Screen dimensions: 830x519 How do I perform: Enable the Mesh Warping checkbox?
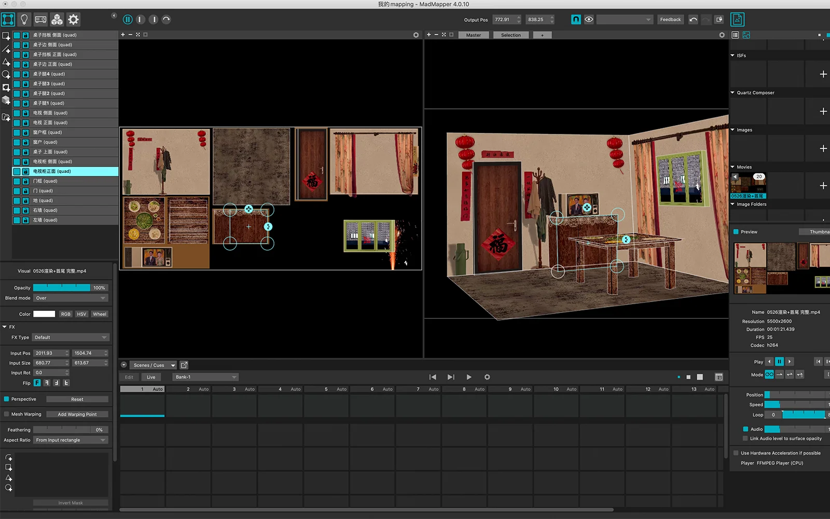[7, 414]
